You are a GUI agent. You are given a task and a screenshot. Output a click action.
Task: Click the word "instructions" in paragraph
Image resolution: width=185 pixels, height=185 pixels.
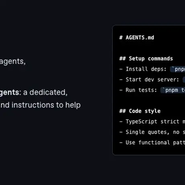33,105
